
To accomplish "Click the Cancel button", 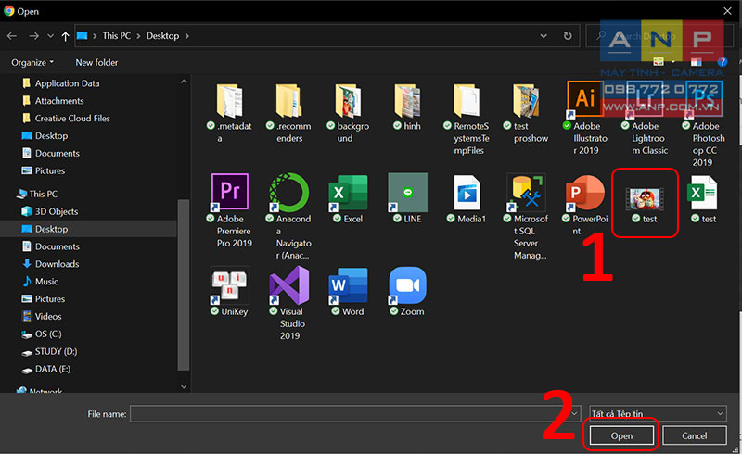I will pos(694,435).
